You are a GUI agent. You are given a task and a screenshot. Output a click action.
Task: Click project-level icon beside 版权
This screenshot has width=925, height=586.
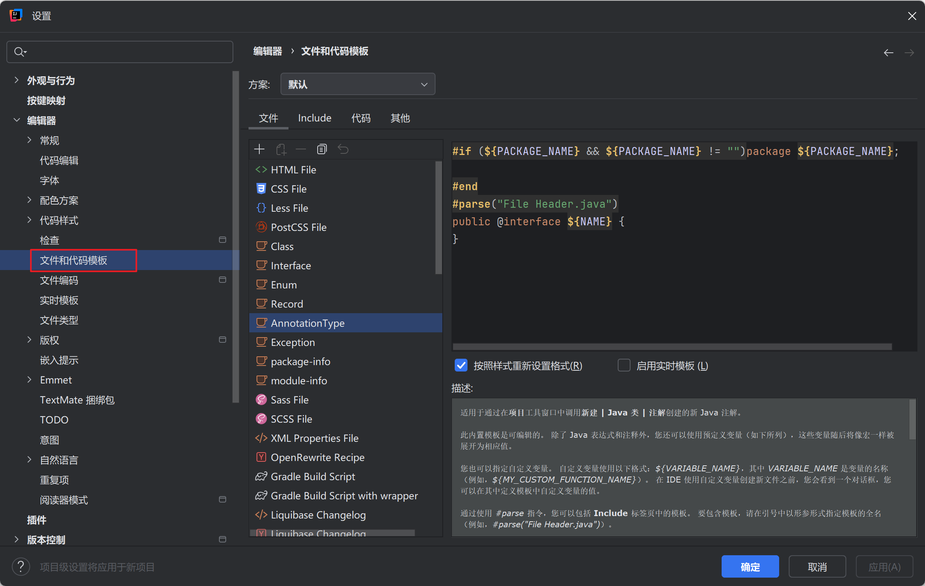point(223,340)
